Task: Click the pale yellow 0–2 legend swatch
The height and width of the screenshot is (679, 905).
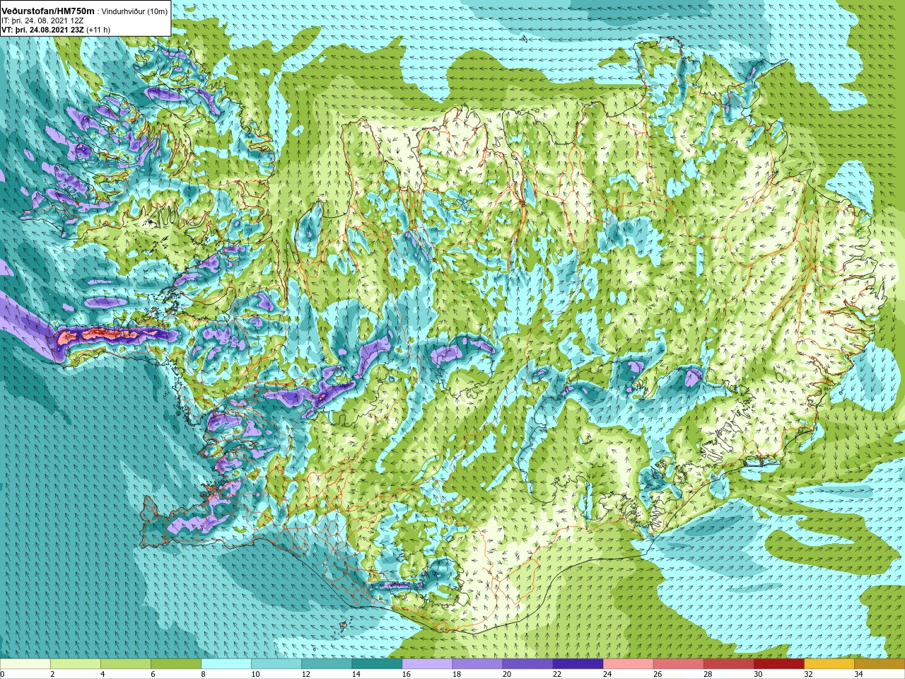Action: click(25, 664)
